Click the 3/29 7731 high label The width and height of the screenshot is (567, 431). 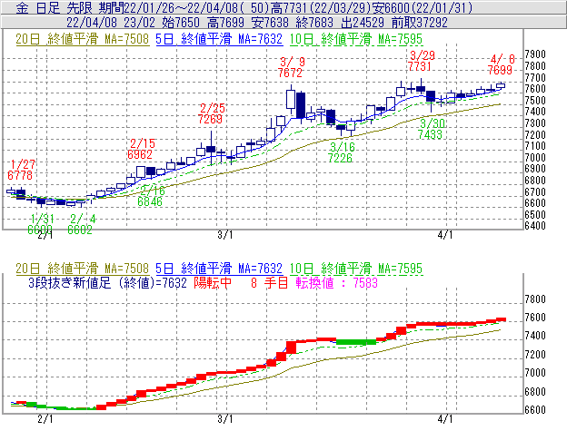421,61
